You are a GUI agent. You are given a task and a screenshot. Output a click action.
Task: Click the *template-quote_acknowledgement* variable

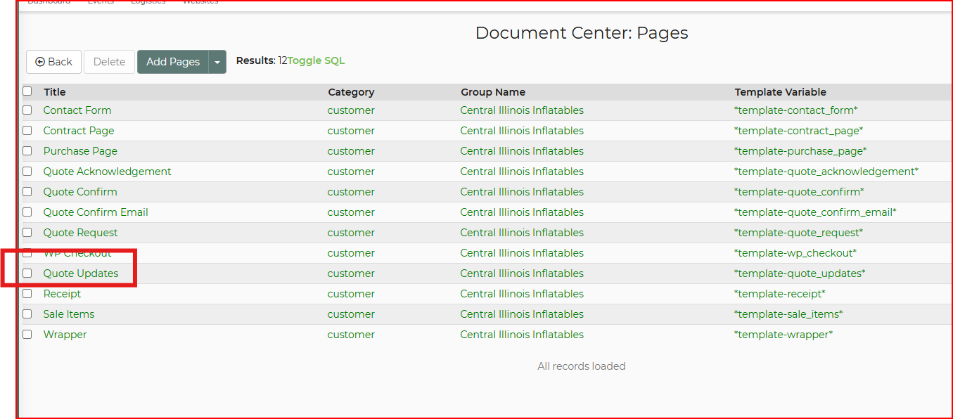point(826,172)
